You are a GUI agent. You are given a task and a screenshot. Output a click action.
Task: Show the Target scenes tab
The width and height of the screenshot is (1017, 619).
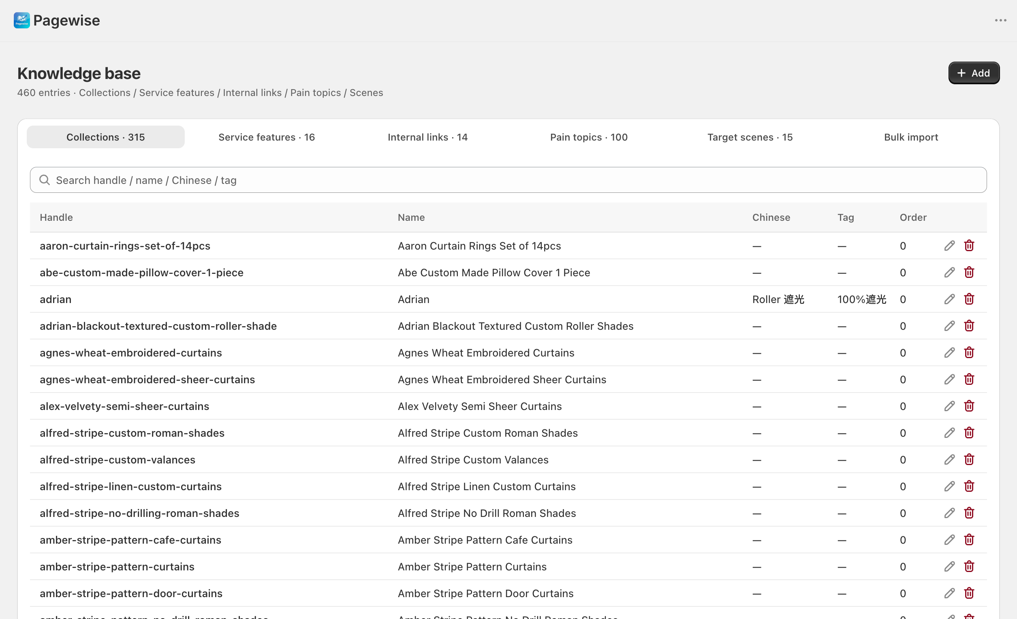pyautogui.click(x=750, y=137)
